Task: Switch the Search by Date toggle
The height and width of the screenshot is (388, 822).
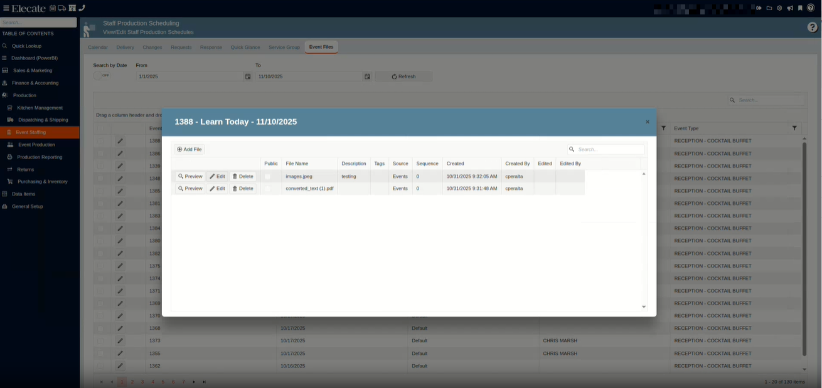Action: pos(102,76)
